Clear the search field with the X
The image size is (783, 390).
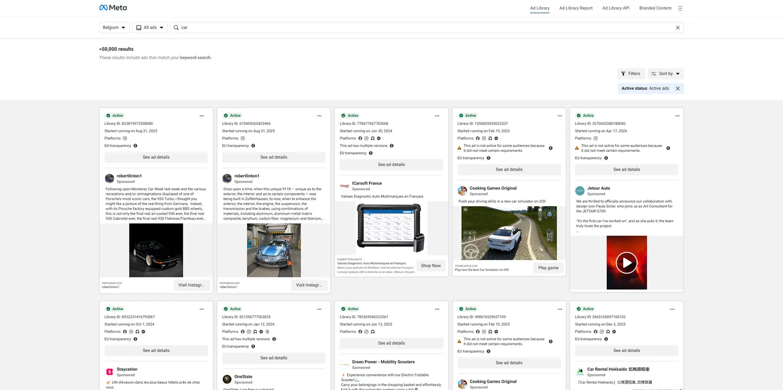click(x=678, y=27)
